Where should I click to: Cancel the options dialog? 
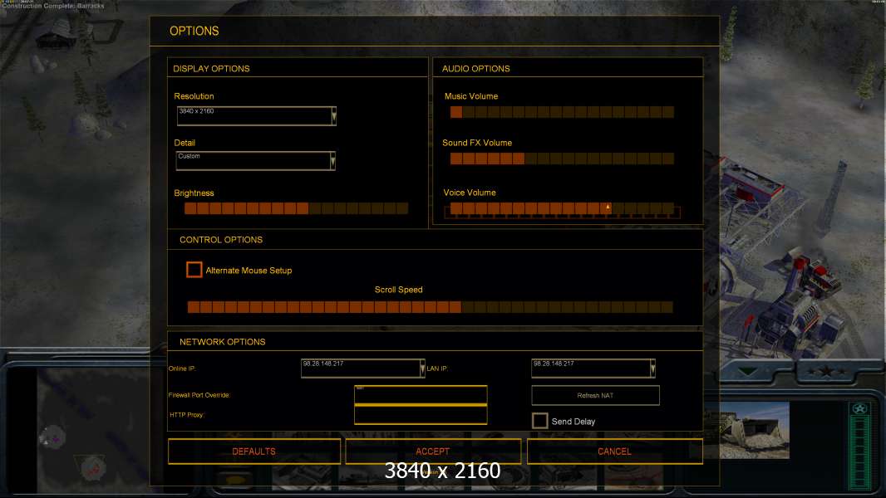pos(614,452)
